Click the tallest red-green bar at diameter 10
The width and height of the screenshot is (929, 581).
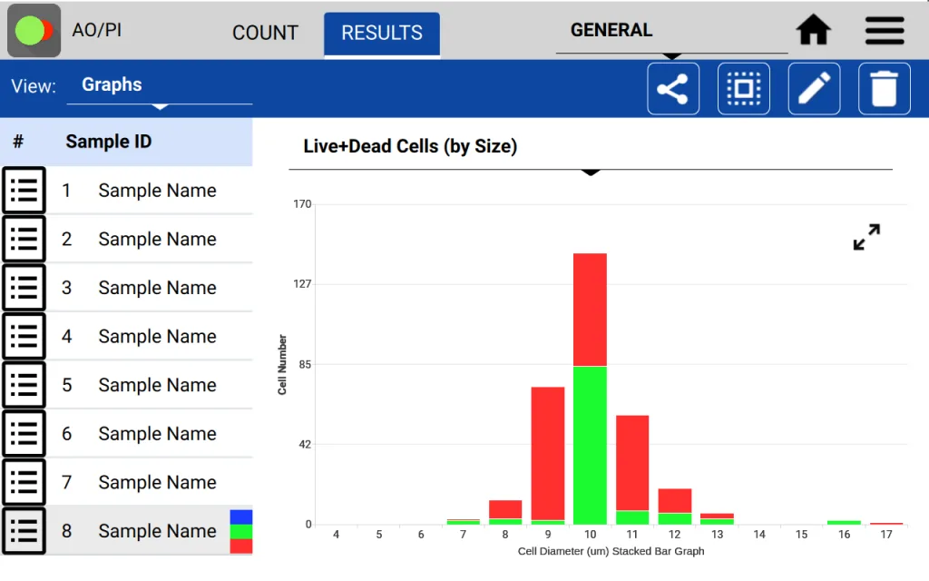tap(590, 381)
